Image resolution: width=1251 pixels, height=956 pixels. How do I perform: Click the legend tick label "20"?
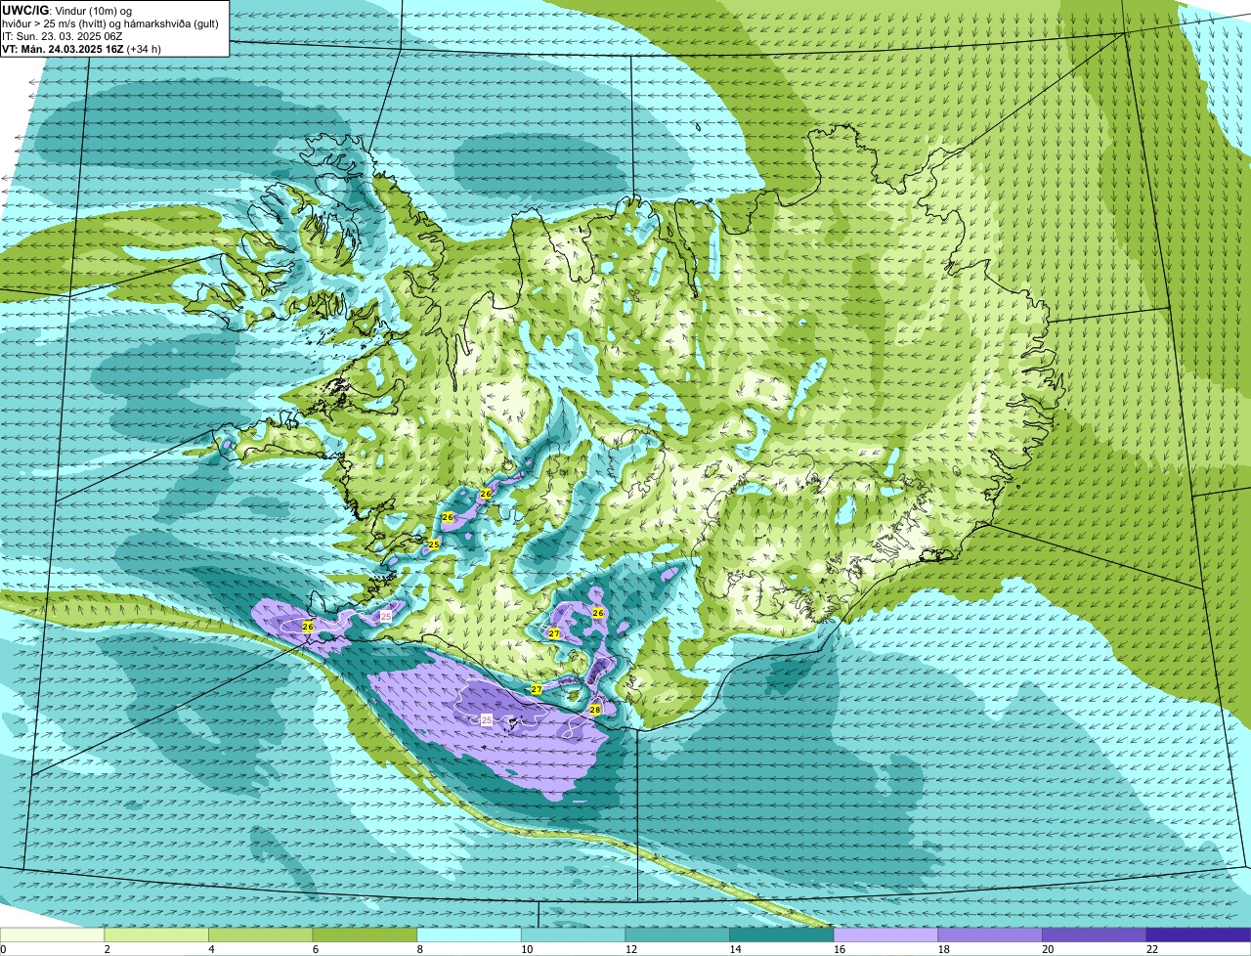(1048, 949)
